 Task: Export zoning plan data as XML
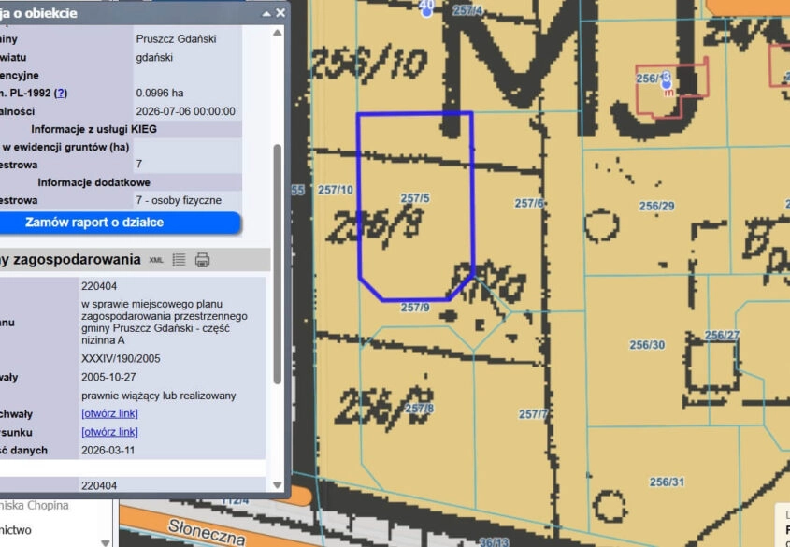pos(156,260)
